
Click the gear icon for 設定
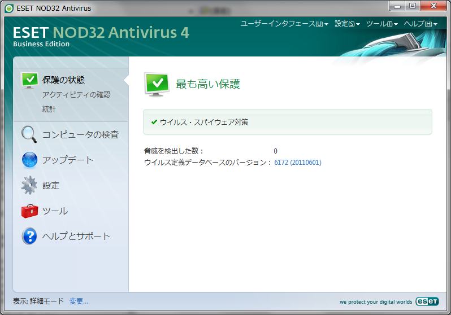tap(29, 185)
